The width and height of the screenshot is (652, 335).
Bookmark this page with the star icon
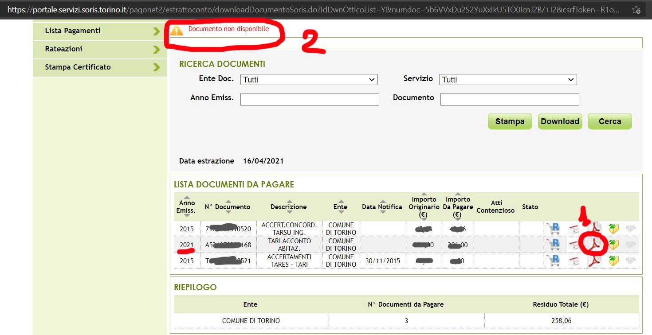pyautogui.click(x=636, y=9)
